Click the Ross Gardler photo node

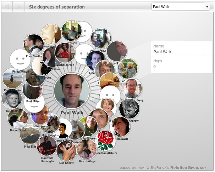click(x=33, y=44)
